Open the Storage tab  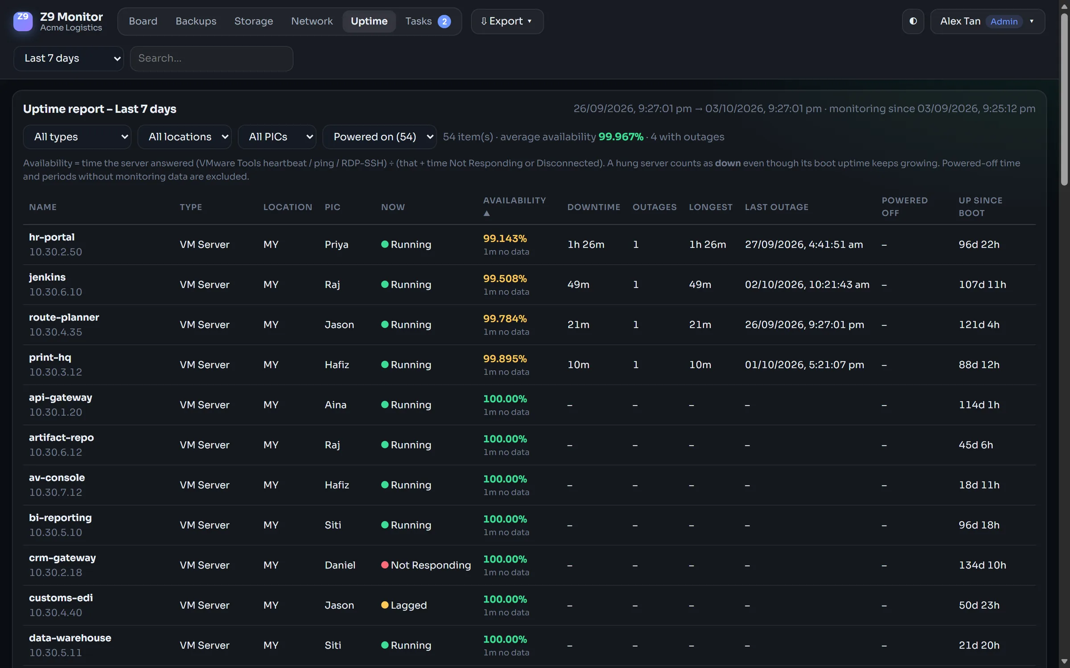click(x=254, y=21)
